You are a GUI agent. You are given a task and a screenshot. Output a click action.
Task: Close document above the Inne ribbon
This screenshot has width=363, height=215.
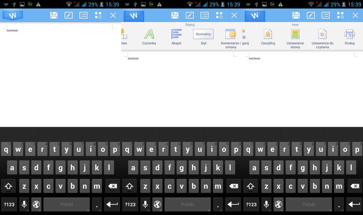[355, 15]
